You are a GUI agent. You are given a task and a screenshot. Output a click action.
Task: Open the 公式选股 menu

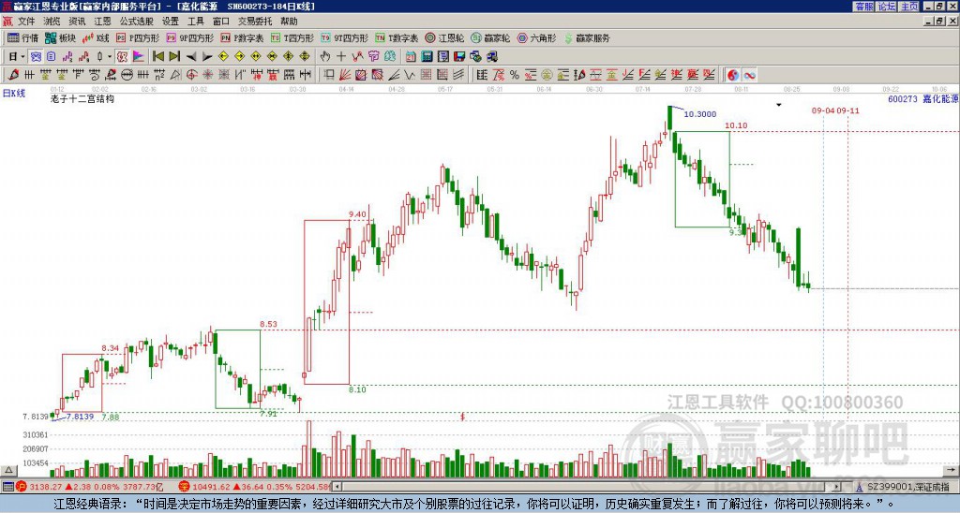[x=137, y=22]
